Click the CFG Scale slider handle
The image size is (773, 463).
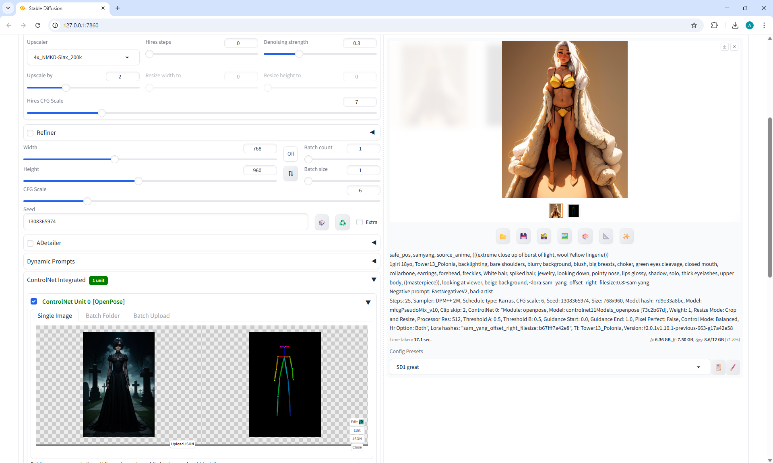click(87, 201)
